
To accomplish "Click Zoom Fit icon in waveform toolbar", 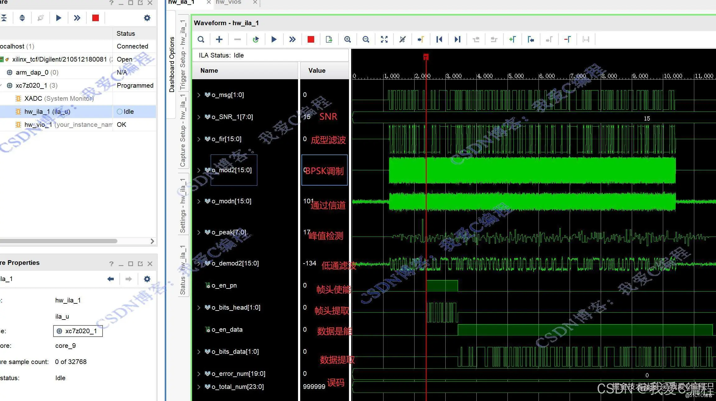I will click(x=384, y=39).
